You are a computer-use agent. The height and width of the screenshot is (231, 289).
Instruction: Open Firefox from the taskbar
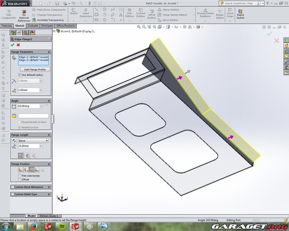click(x=33, y=226)
